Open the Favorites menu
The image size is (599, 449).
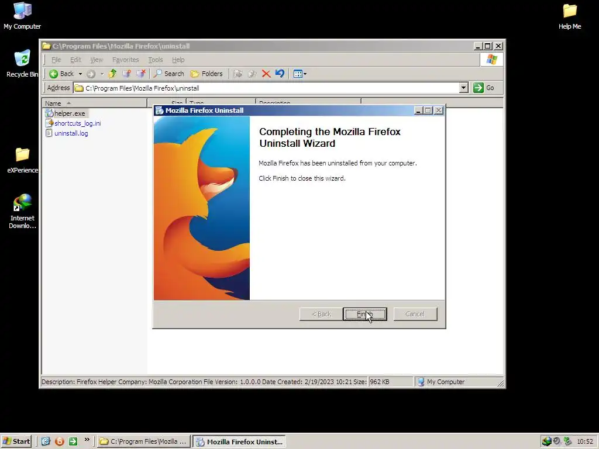click(126, 60)
